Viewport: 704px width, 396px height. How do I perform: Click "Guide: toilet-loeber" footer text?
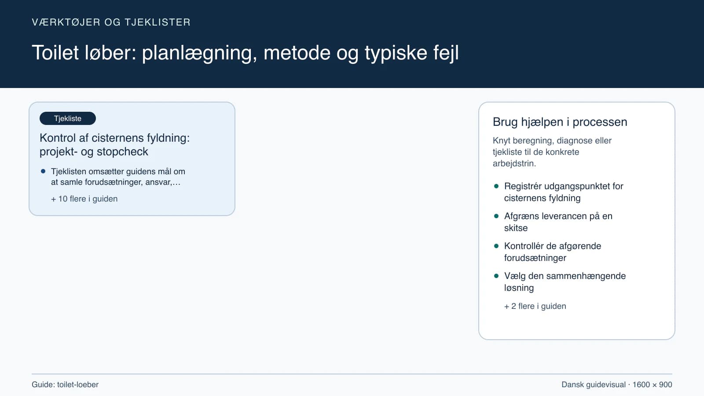[65, 385]
